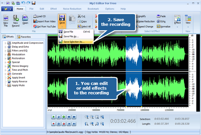
Task: Click Get from YouTube
Action: click(44, 27)
